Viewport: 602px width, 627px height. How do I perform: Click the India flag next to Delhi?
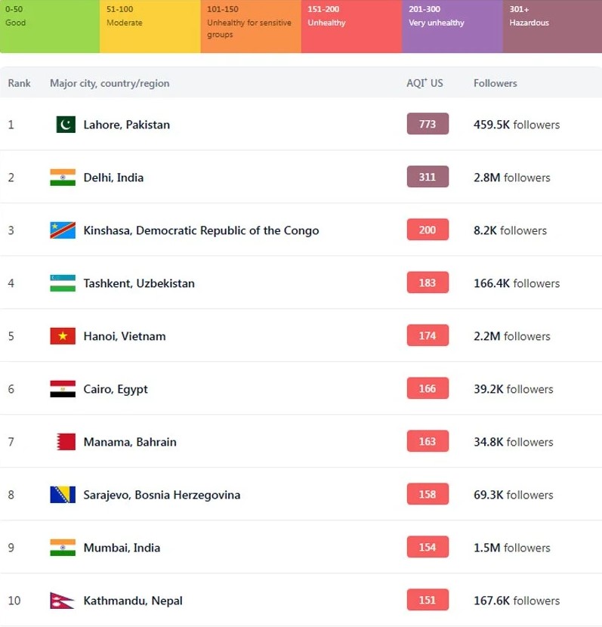[63, 177]
